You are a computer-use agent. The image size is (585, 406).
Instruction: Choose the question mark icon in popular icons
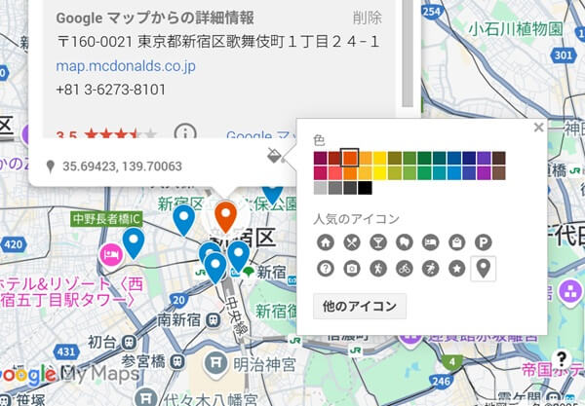(326, 269)
